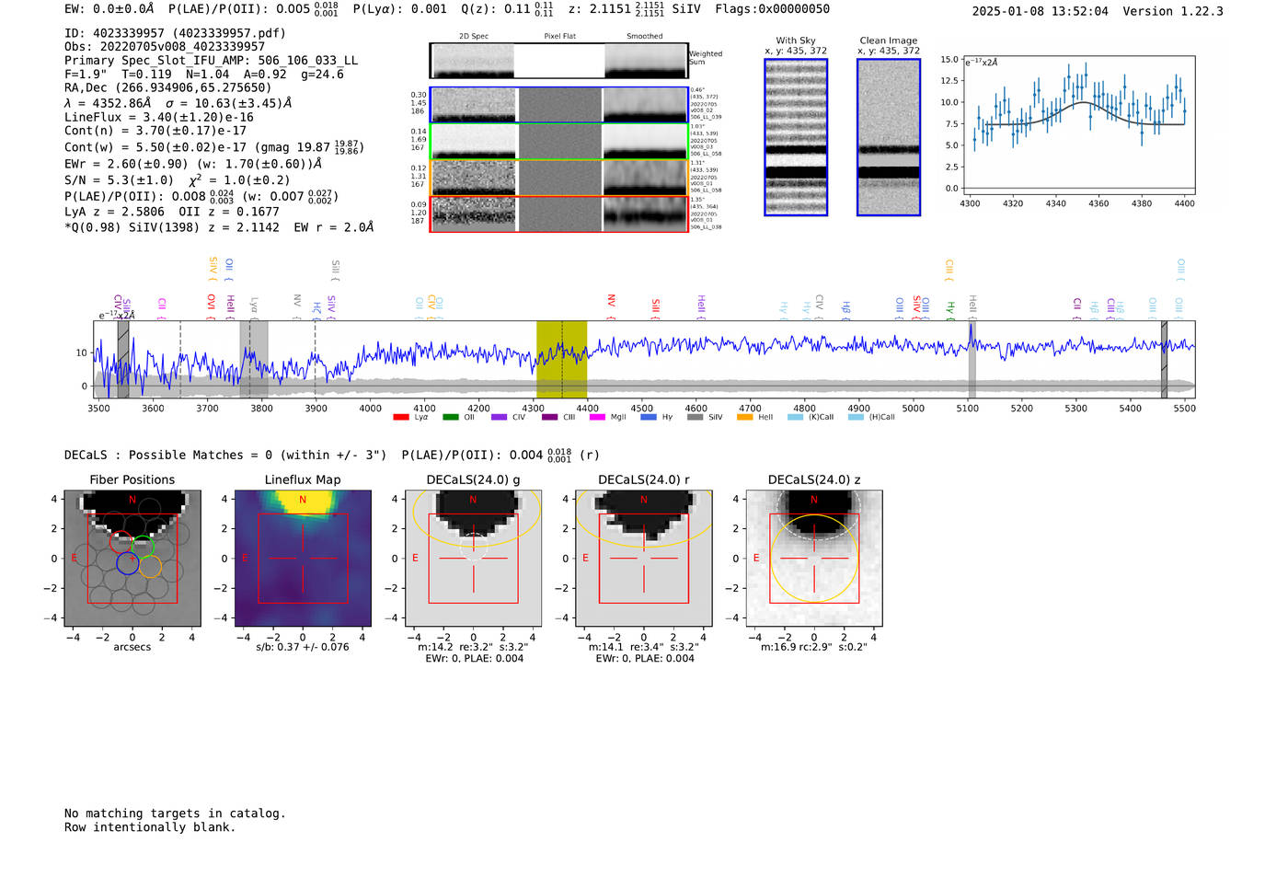This screenshot has height=877, width=1288.
Task: Click the purple CIV legend swatch
Action: click(x=499, y=417)
